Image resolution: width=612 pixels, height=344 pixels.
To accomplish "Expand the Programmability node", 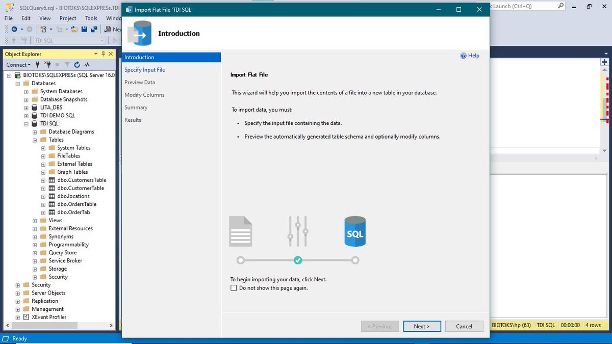I will [x=35, y=245].
